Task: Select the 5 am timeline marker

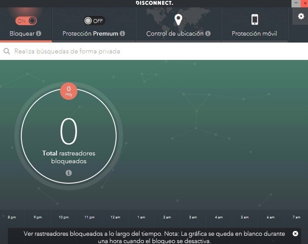Action: (245, 217)
